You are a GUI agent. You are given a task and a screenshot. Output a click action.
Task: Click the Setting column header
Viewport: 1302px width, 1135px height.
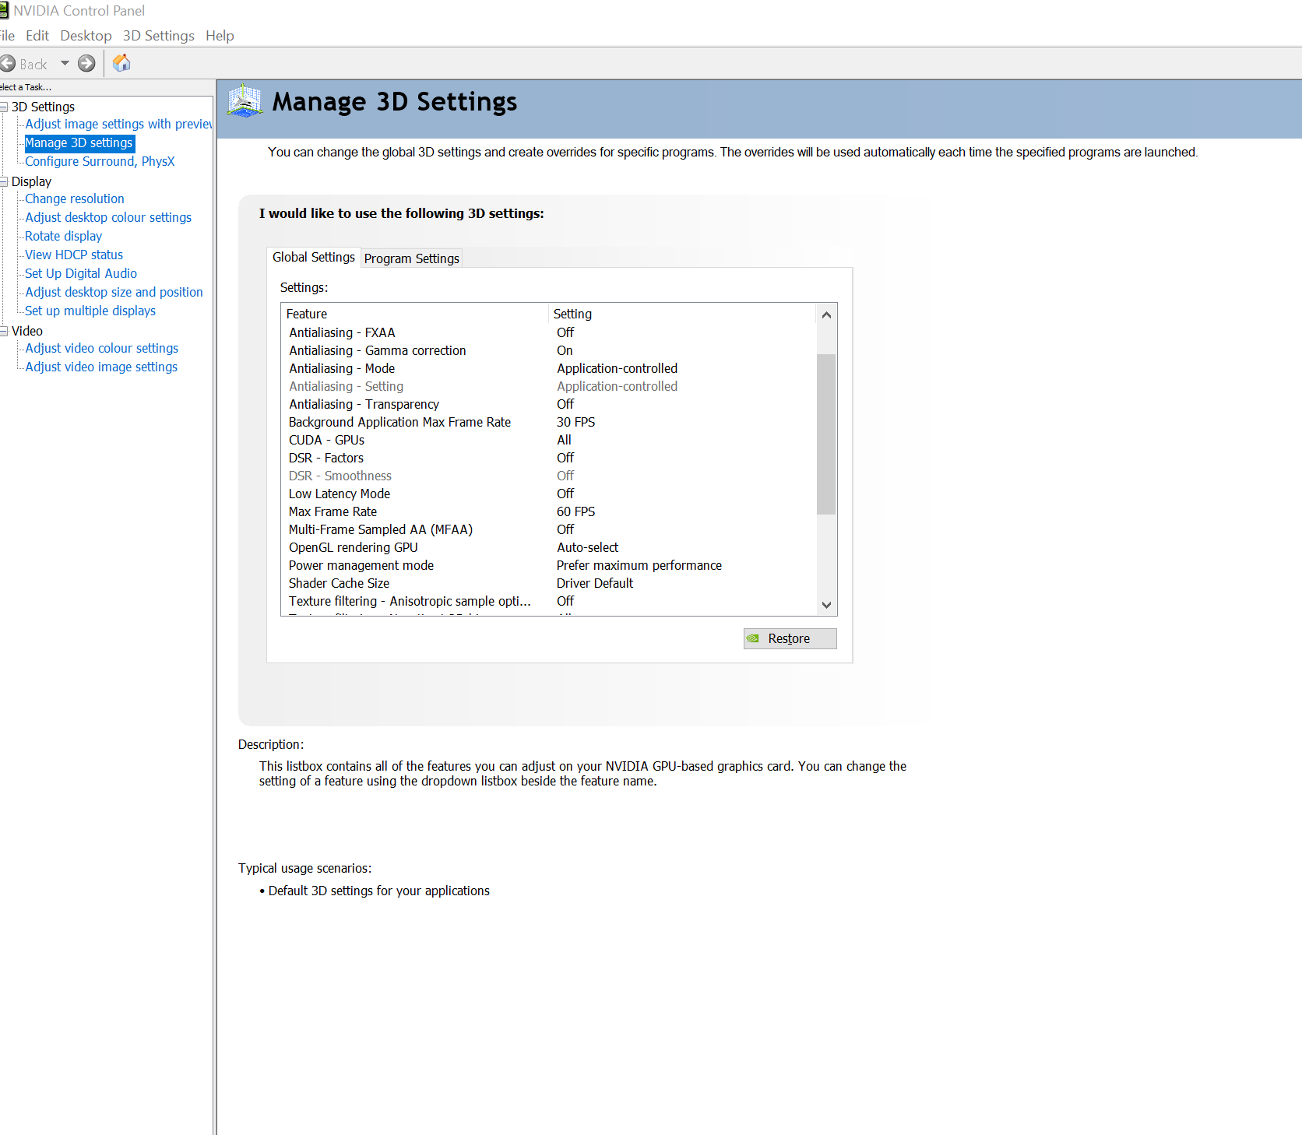(683, 314)
